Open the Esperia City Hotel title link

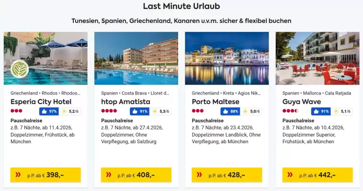pyautogui.click(x=41, y=102)
